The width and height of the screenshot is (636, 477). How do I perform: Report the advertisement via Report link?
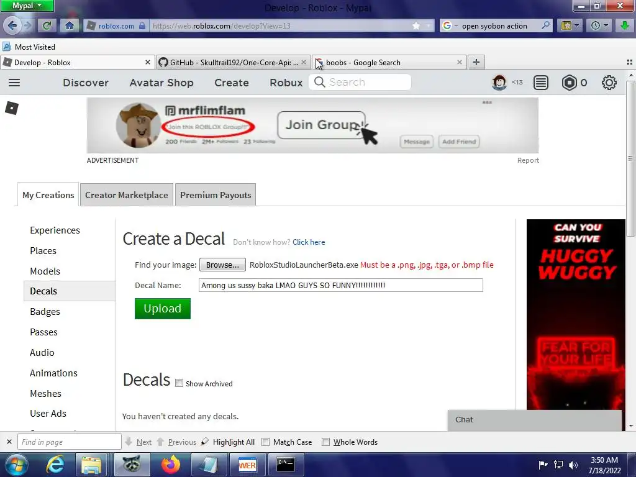pos(528,160)
